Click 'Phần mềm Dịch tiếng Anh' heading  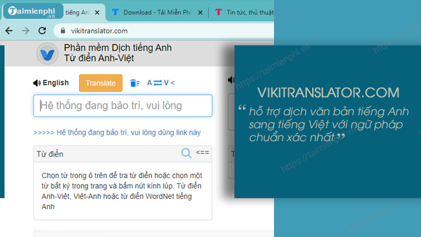click(x=118, y=48)
